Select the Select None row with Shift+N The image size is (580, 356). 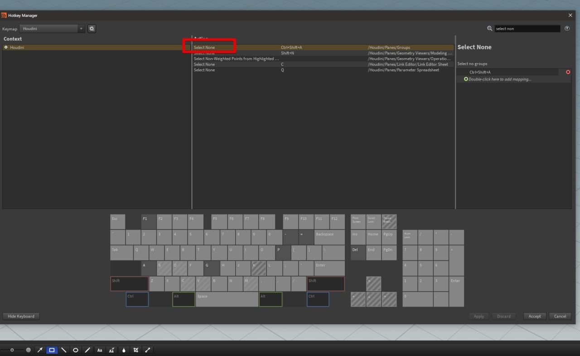point(323,53)
